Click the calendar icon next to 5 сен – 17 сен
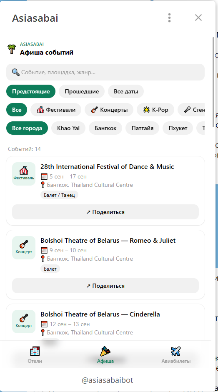The image size is (218, 392). [x=44, y=177]
